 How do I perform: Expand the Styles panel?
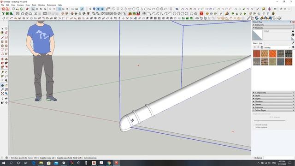[273, 95]
